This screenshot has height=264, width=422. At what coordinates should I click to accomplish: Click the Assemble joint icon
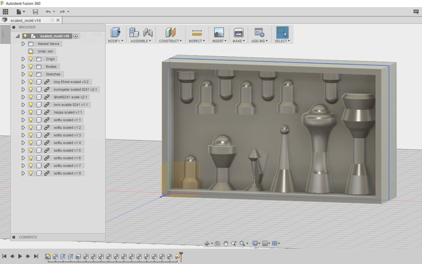[x=148, y=32]
